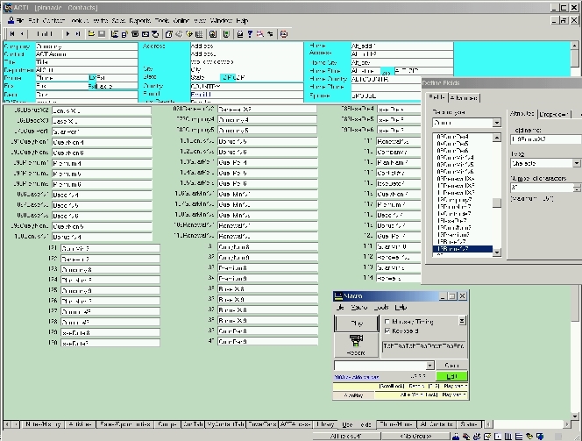The image size is (582, 441).
Task: Open the Drop-down tab in Define Fields
Action: [554, 114]
